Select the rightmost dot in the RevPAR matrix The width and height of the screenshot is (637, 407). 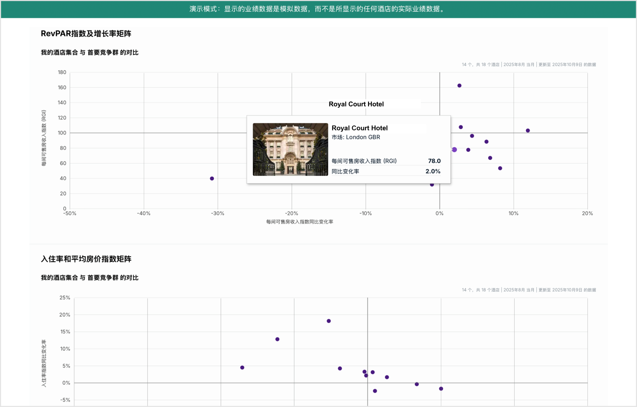(x=528, y=130)
